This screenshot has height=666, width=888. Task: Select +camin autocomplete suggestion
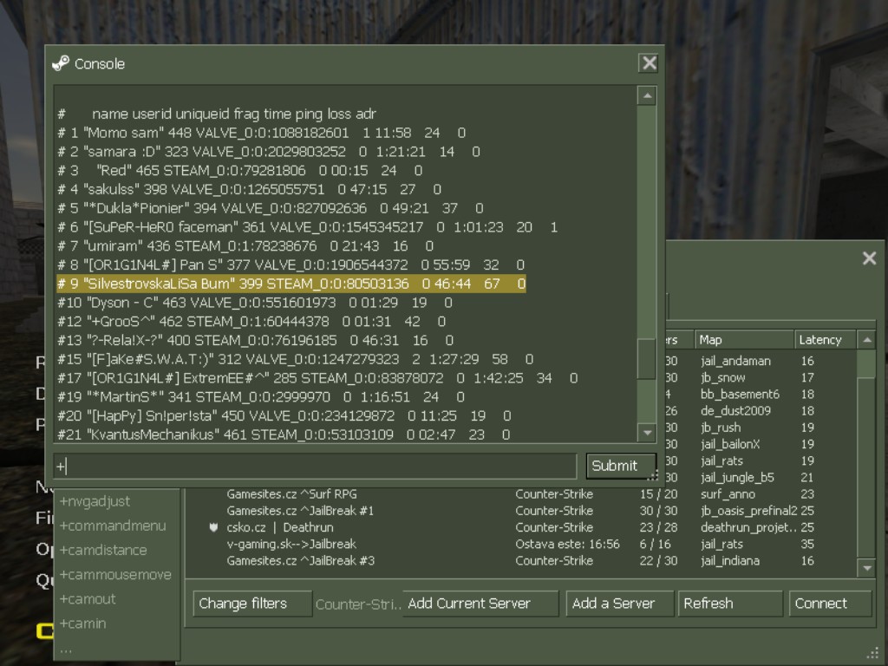(x=82, y=623)
